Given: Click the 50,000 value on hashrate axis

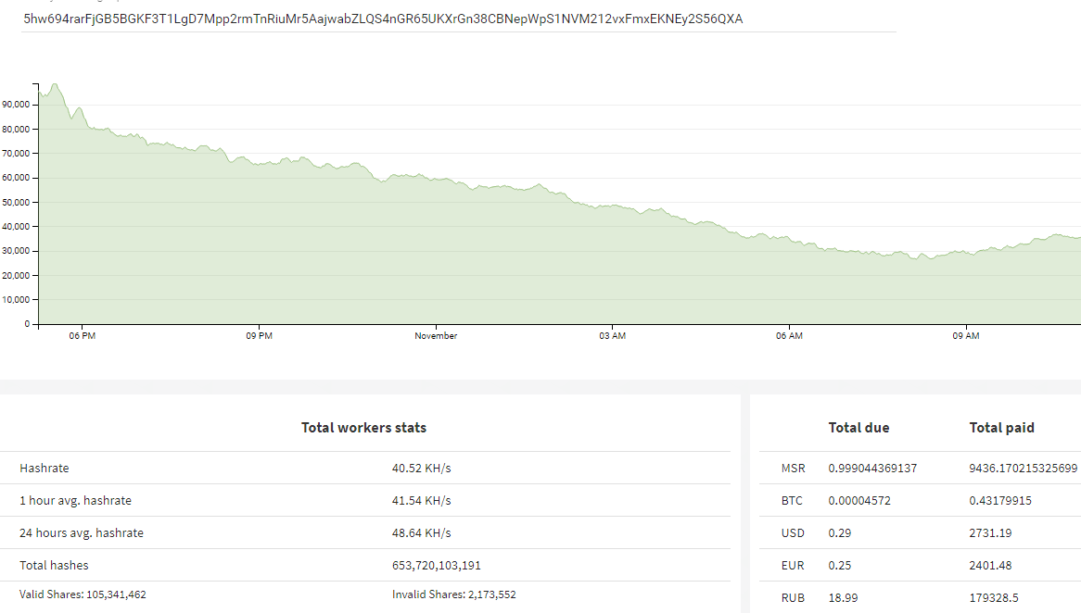Looking at the screenshot, I should [x=16, y=203].
